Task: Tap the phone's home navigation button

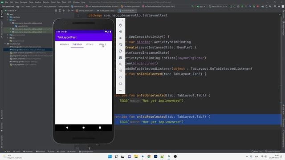Action: click(x=83, y=128)
